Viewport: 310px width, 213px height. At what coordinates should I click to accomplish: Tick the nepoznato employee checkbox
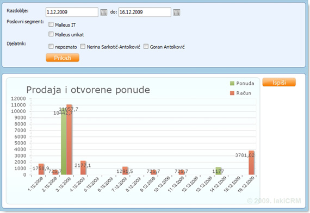51,46
